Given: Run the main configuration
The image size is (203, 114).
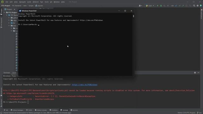Looking at the screenshot, I should pyautogui.click(x=158, y=6).
